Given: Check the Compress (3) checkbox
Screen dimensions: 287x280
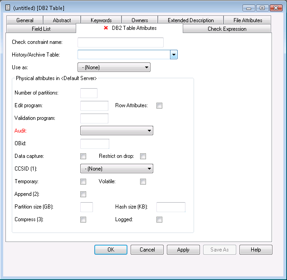Looking at the screenshot, I should [x=83, y=220].
